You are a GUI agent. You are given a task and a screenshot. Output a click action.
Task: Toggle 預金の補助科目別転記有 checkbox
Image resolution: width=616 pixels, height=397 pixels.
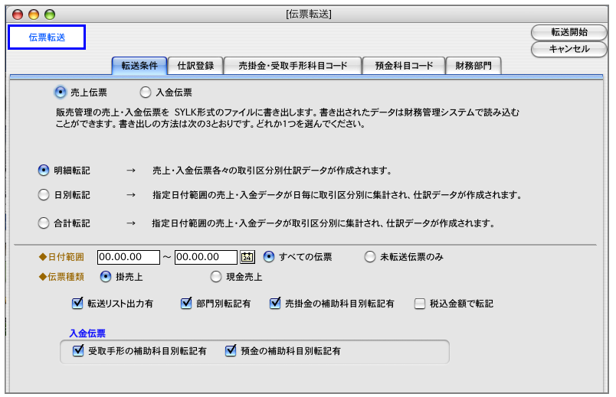click(x=231, y=350)
